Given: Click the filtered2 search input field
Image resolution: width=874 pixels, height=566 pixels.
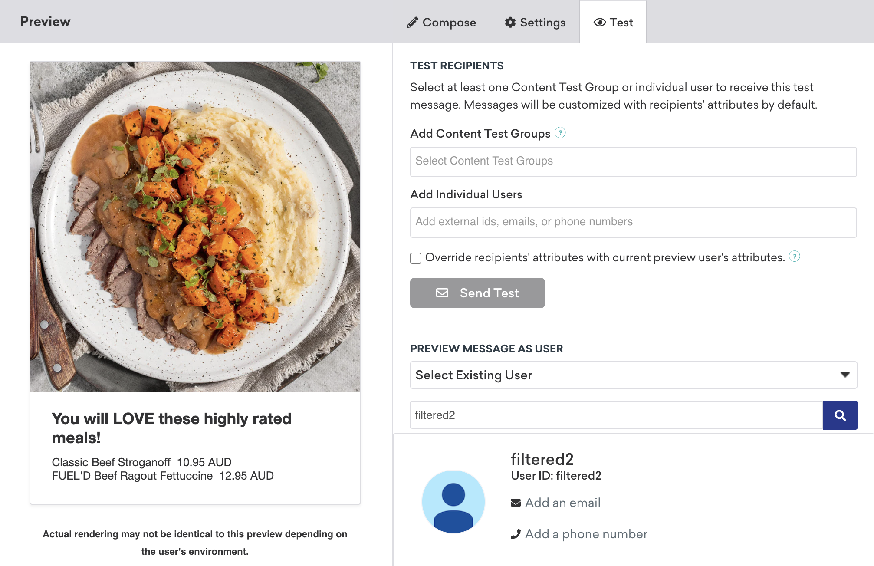Looking at the screenshot, I should click(x=615, y=415).
